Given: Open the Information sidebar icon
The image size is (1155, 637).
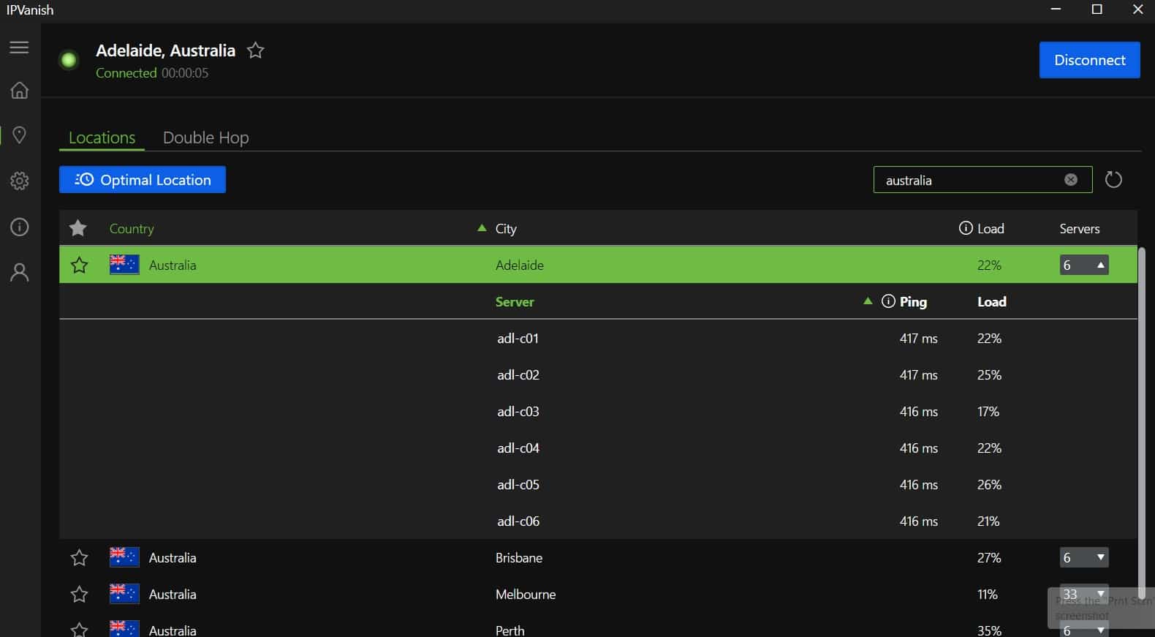Looking at the screenshot, I should (x=20, y=227).
